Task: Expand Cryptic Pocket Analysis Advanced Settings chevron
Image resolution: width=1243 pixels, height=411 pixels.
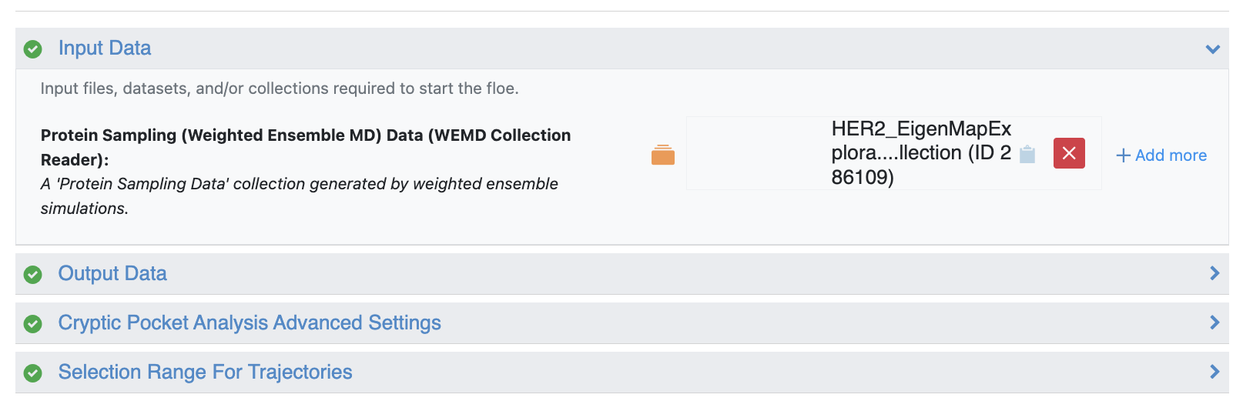Action: (x=1215, y=322)
